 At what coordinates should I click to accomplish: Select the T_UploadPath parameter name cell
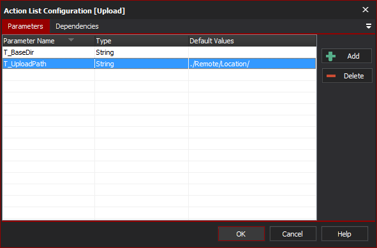click(x=48, y=64)
